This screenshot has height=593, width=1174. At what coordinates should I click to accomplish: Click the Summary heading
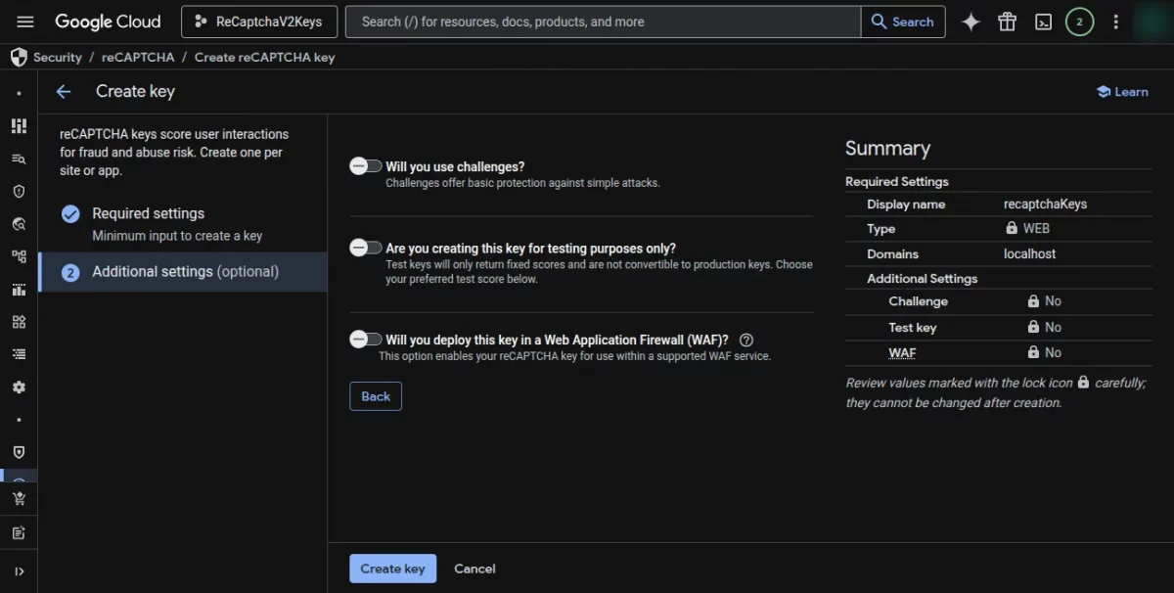[x=887, y=149]
